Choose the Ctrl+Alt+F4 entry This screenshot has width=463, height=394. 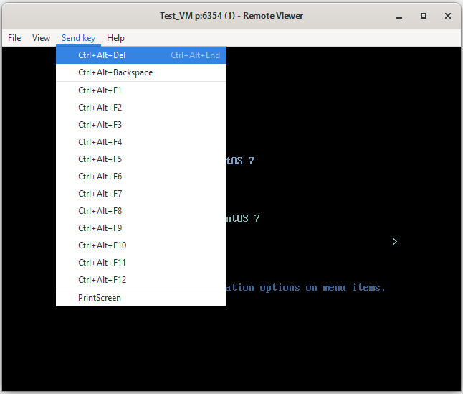[141, 142]
